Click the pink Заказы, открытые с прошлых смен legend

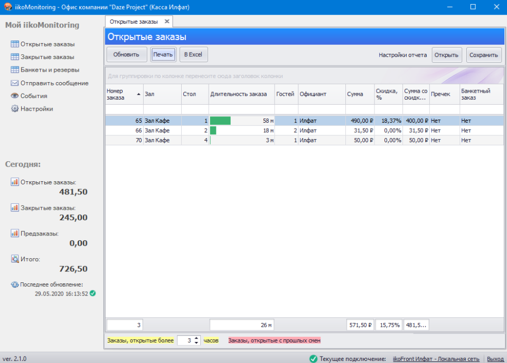pos(274,340)
